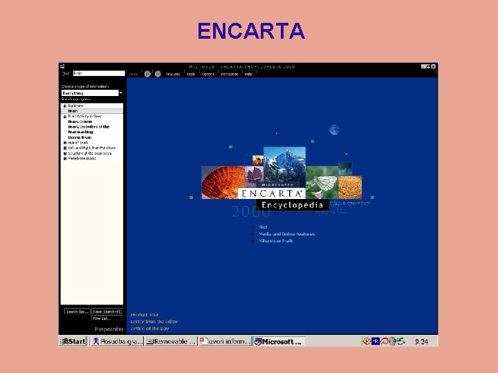This screenshot has height=373, width=498.
Task: Click the Search Tips button
Action: click(77, 312)
